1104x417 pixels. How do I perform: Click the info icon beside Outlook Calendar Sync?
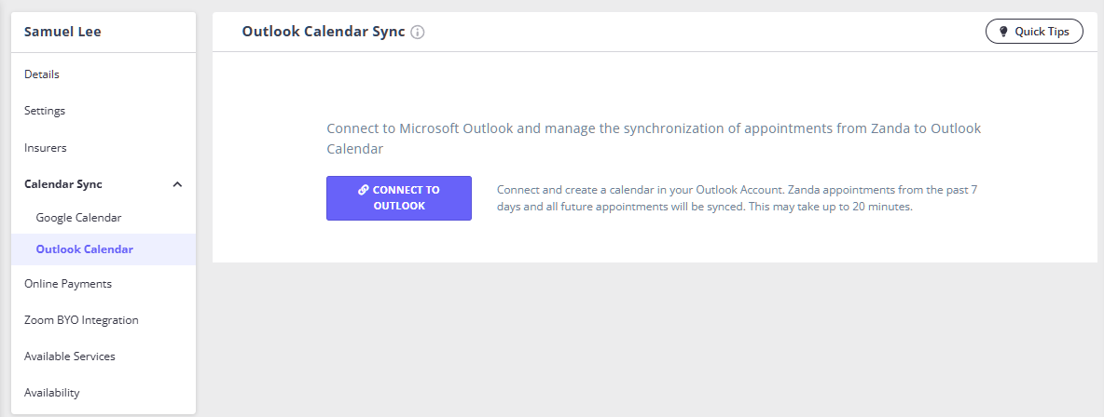pyautogui.click(x=418, y=32)
